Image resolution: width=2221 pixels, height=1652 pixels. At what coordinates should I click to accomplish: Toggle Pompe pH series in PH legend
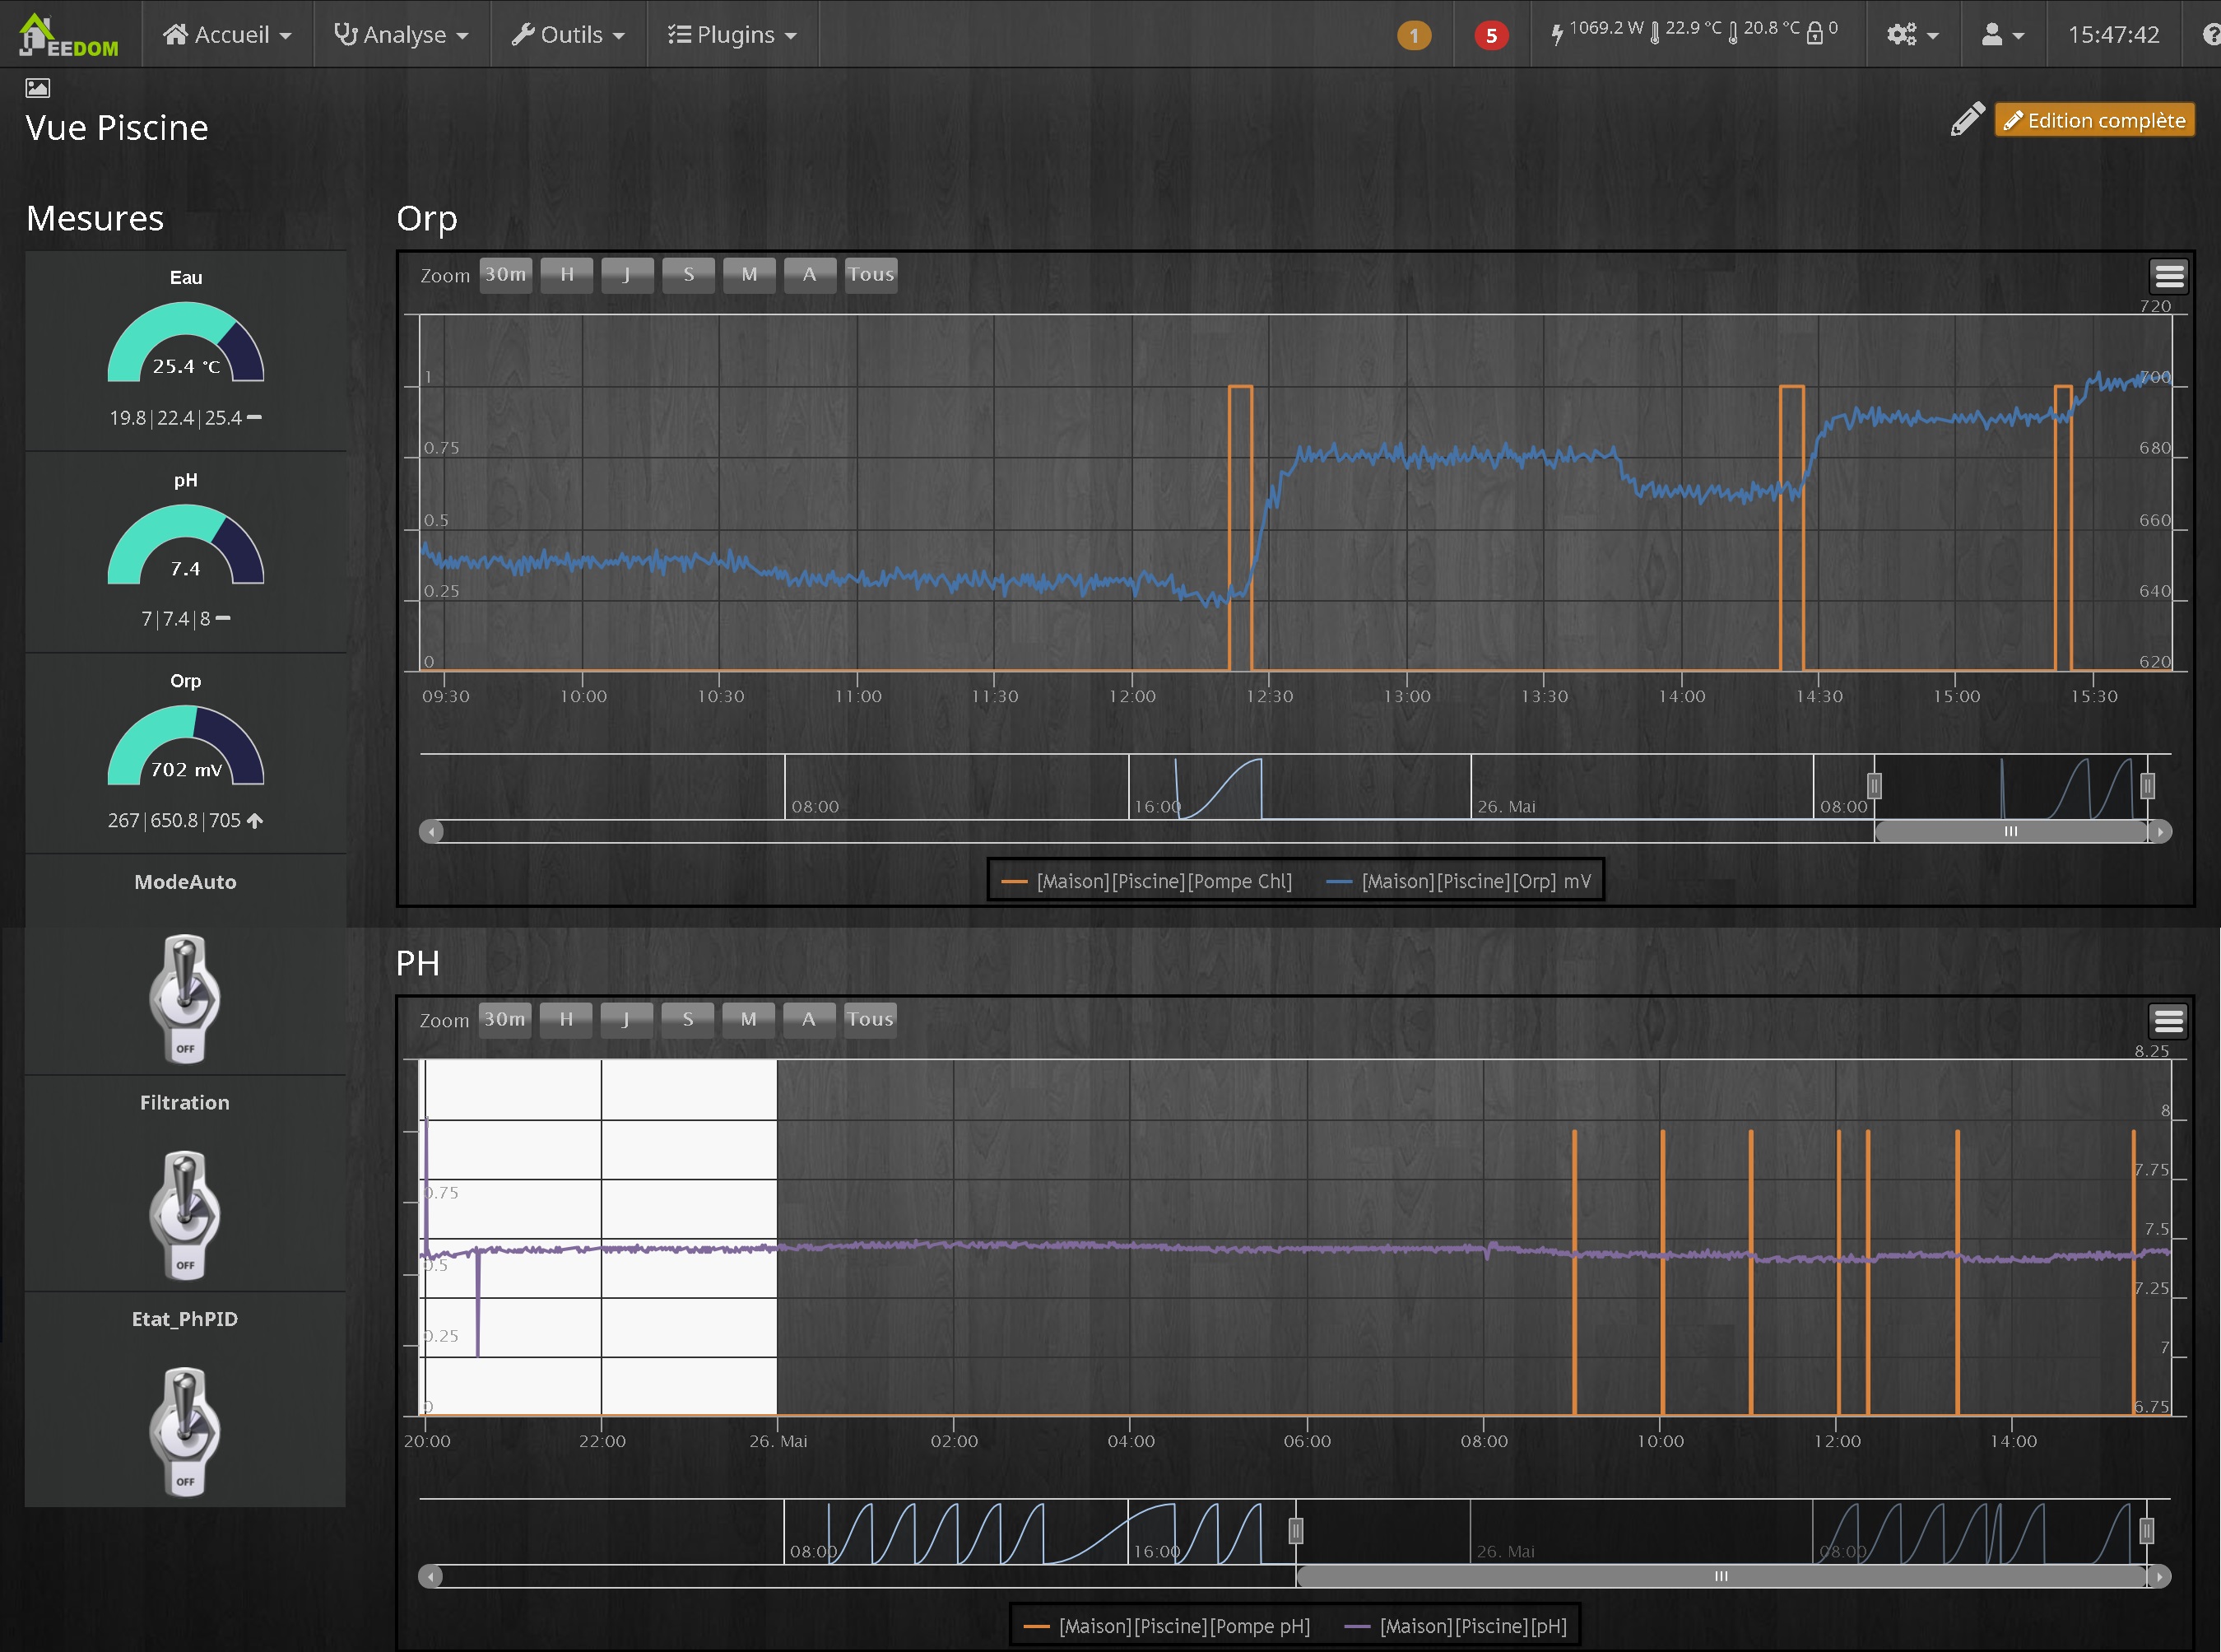pos(1168,1626)
